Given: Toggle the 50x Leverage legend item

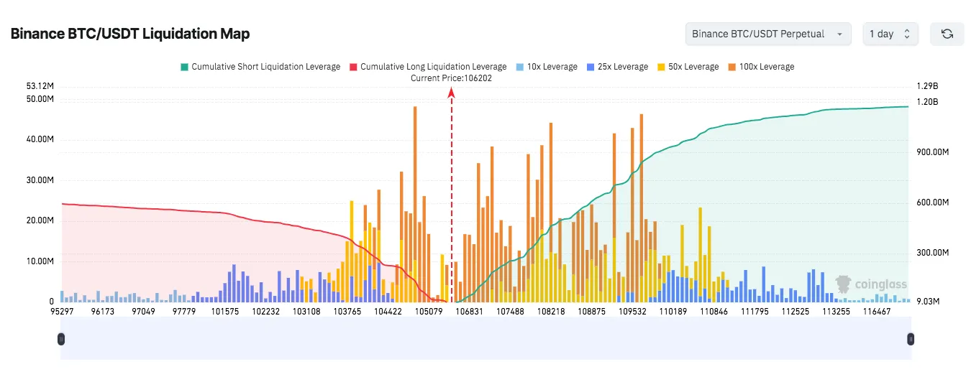Looking at the screenshot, I should pos(688,67).
